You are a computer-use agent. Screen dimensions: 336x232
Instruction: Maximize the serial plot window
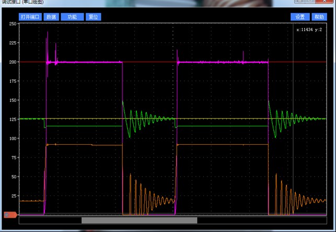click(310, 1)
